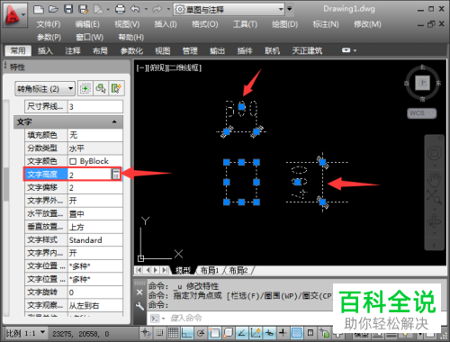Switch to the 布局1 layout tab

210,270
